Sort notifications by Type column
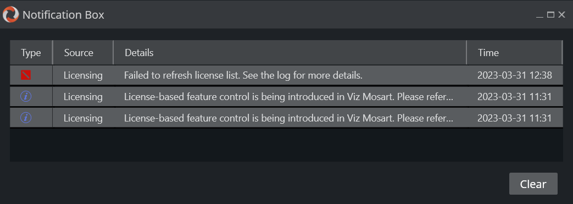Image resolution: width=573 pixels, height=204 pixels. point(31,53)
